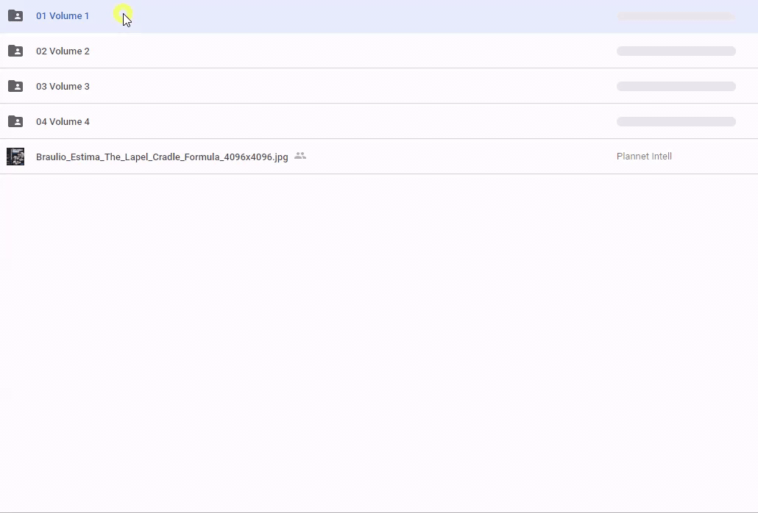Click the 02 Volume 2 folder icon
Screen dimensions: 758x513
(15, 51)
